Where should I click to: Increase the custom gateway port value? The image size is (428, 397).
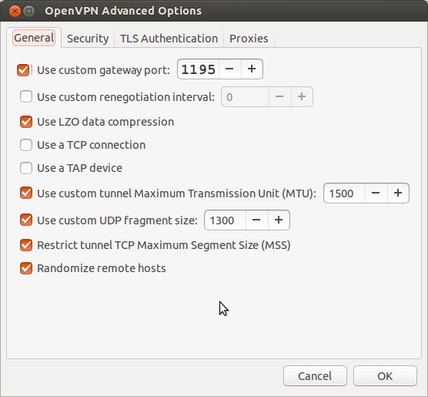(x=252, y=69)
